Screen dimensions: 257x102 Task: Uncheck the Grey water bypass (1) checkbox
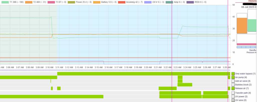click(233, 74)
